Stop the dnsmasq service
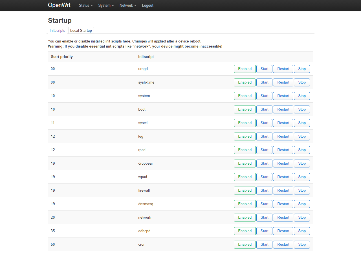 click(x=302, y=204)
